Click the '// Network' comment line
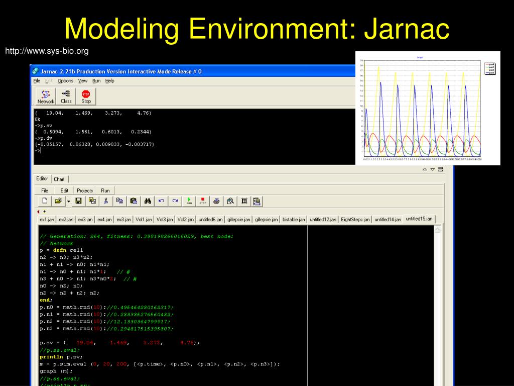The image size is (514, 386). click(x=56, y=244)
